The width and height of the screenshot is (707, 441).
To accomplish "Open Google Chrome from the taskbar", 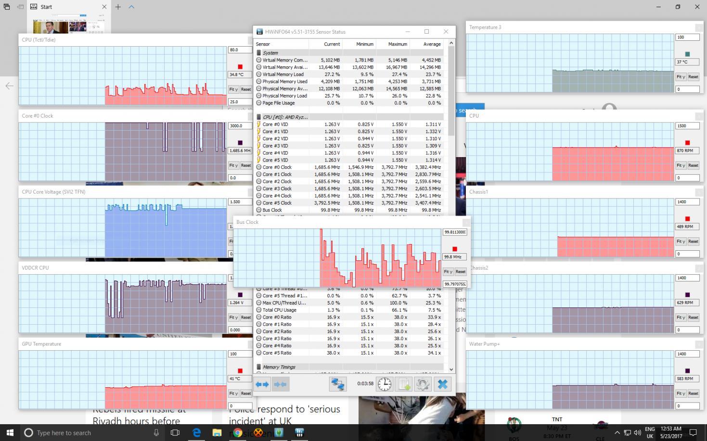I will tap(237, 433).
